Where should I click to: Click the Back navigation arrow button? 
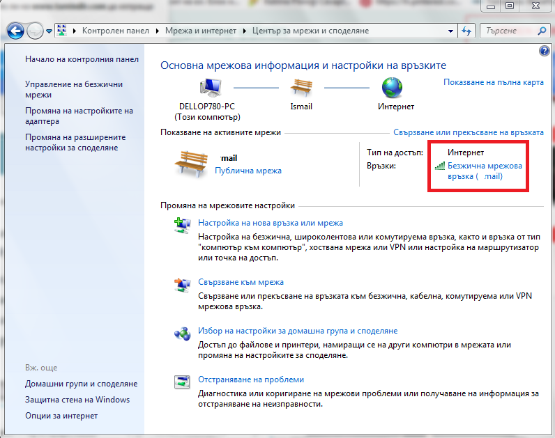(x=15, y=31)
